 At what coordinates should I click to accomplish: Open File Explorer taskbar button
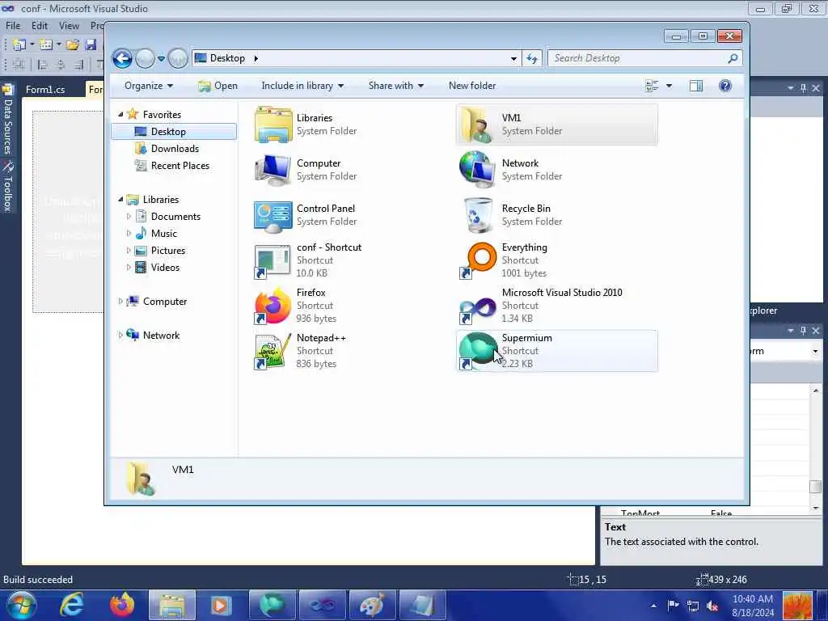(172, 605)
